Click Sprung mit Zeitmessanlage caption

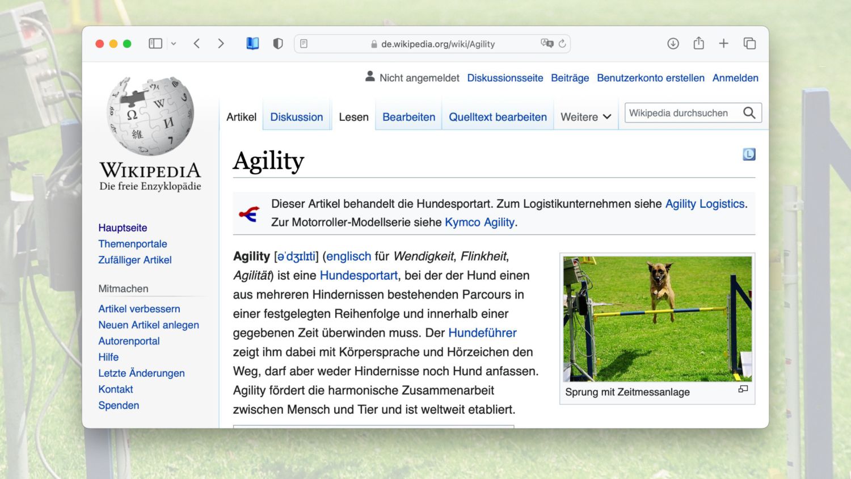pyautogui.click(x=627, y=392)
